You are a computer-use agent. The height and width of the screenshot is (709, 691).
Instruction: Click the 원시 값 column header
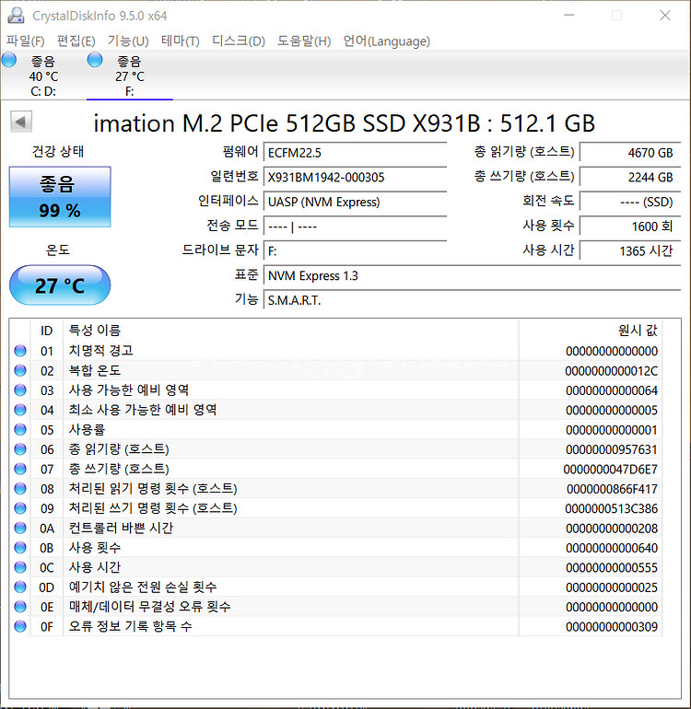tap(591, 331)
